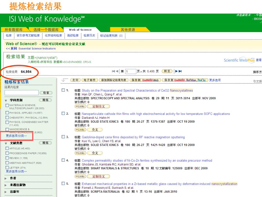Viewport: 262px width, 197px height.
Task: Click the 结果内检索 search box
Action: 21,93
